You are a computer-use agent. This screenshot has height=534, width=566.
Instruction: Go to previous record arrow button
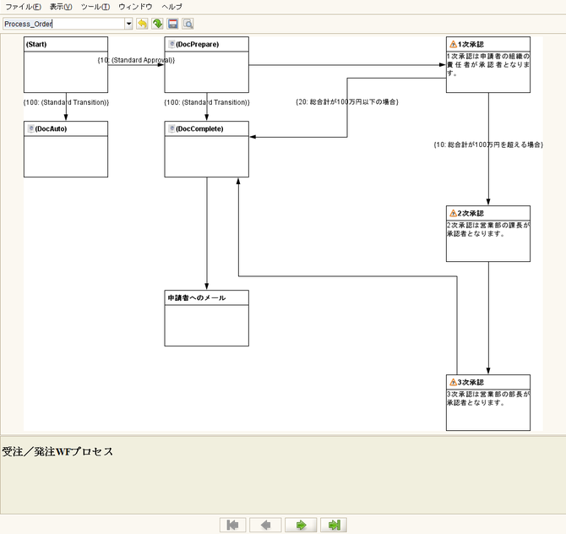pyautogui.click(x=265, y=525)
